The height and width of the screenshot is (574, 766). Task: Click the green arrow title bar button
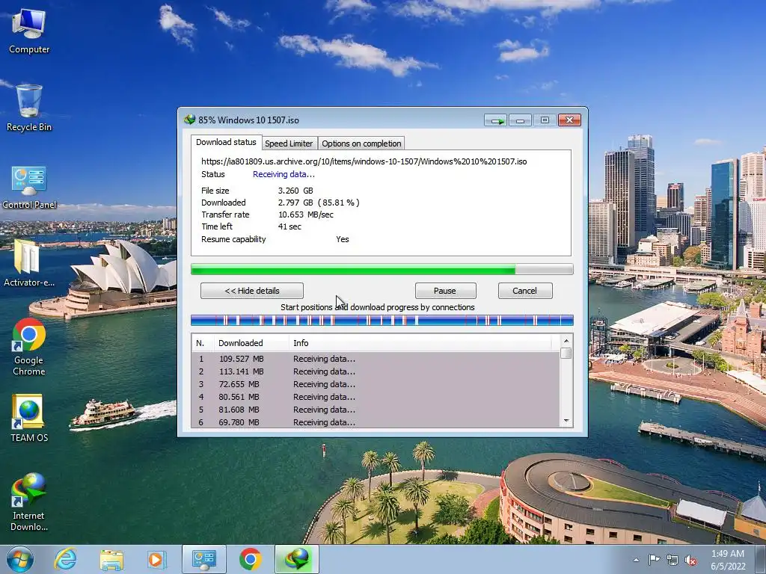[496, 120]
